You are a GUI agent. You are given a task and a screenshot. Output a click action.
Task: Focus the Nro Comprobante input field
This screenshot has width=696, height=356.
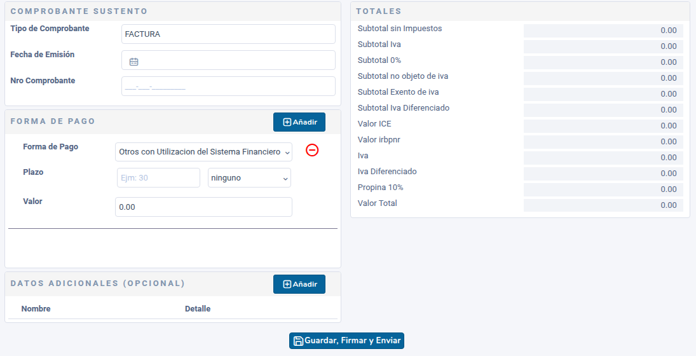coord(228,86)
